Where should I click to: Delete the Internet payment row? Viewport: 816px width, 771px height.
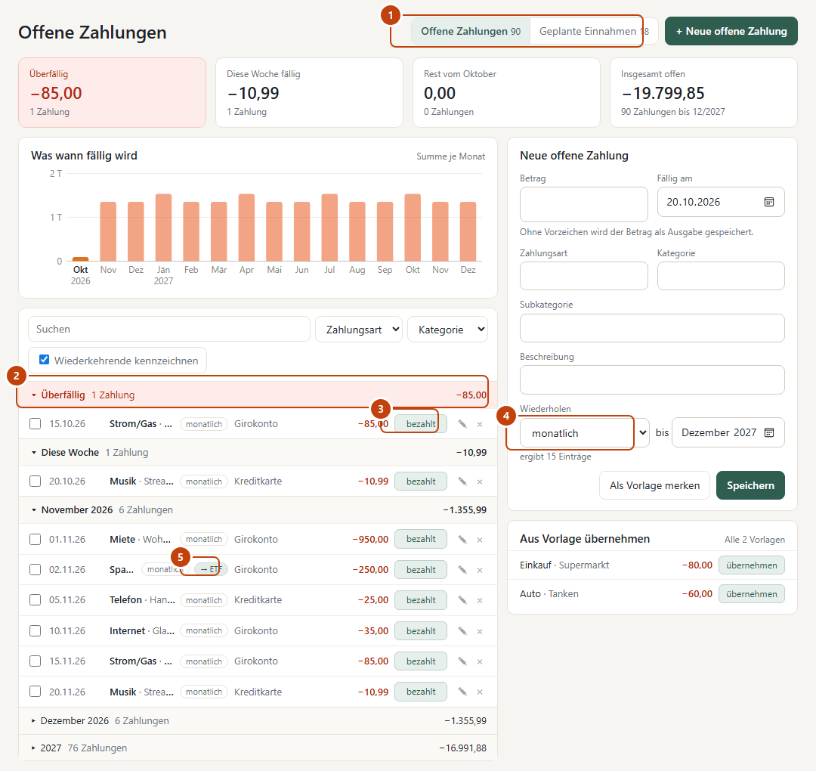point(480,631)
